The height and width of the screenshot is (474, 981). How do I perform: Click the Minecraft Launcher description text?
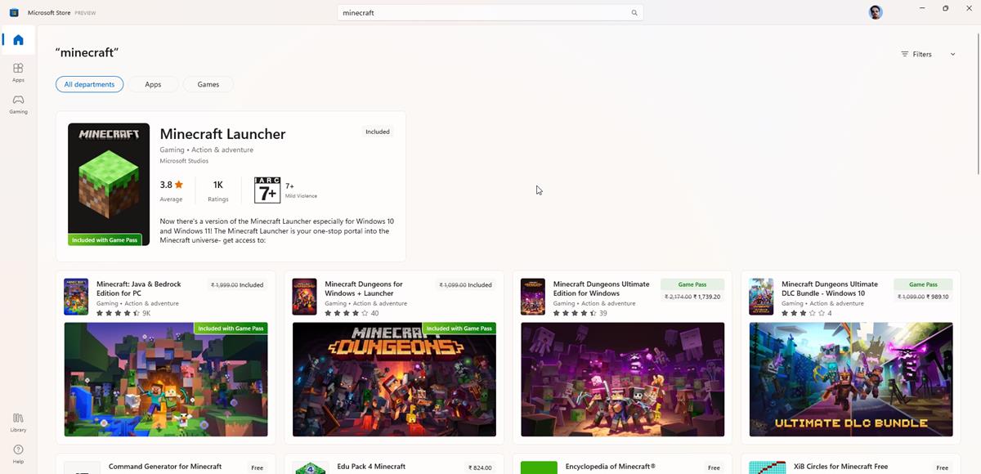click(277, 230)
